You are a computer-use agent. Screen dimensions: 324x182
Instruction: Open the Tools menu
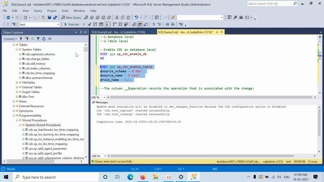(65, 11)
